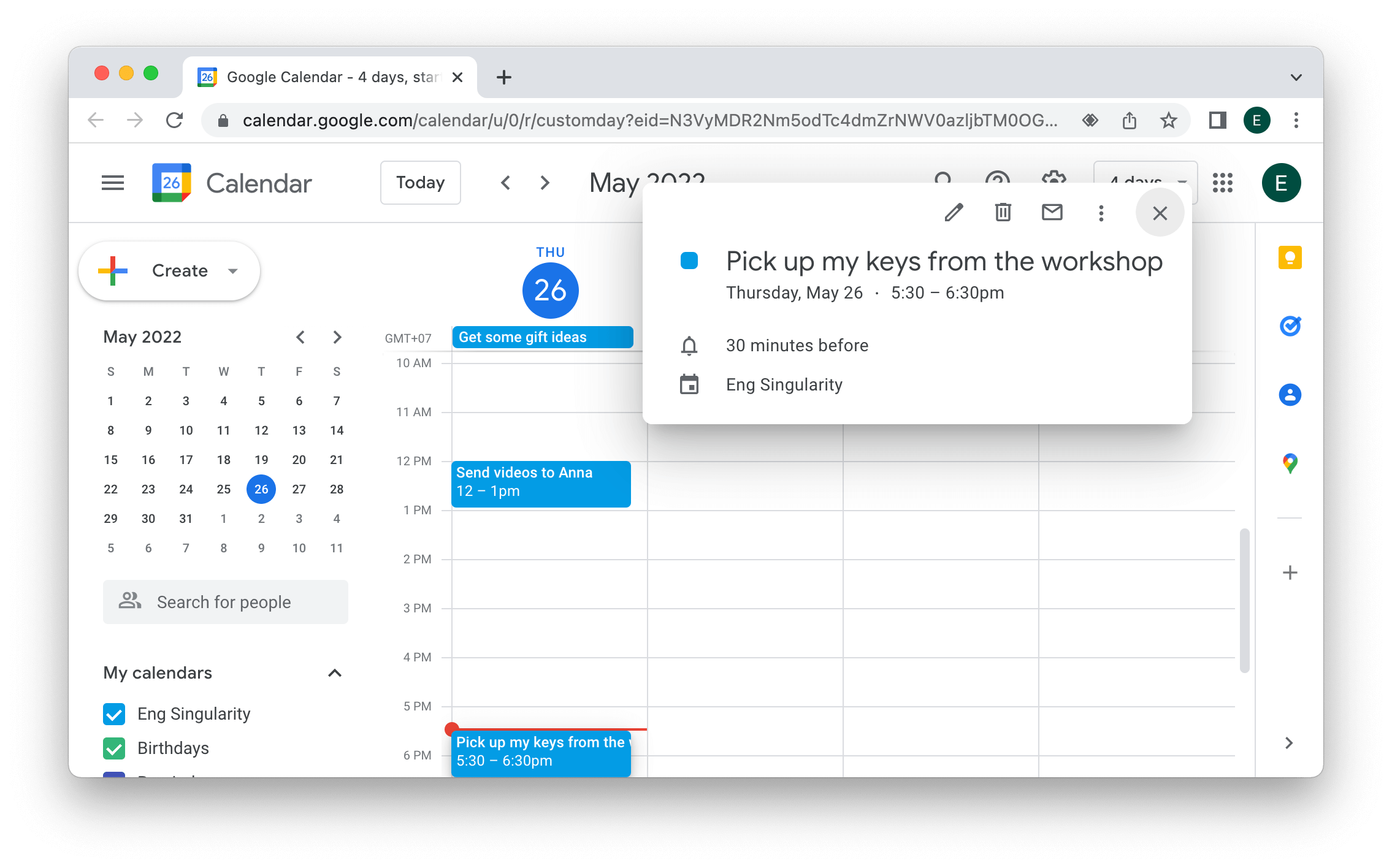This screenshot has height=868, width=1392.
Task: Click Search for people field
Action: click(226, 602)
